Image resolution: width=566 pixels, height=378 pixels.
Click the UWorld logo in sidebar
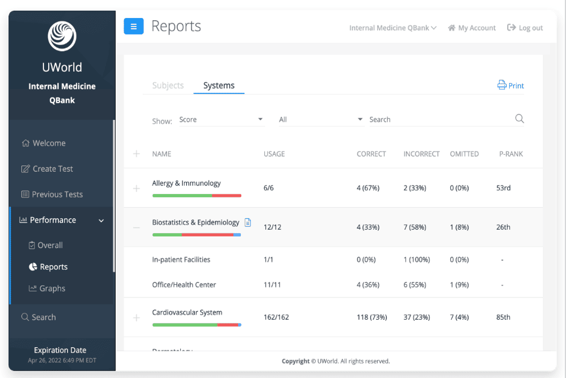pos(62,36)
